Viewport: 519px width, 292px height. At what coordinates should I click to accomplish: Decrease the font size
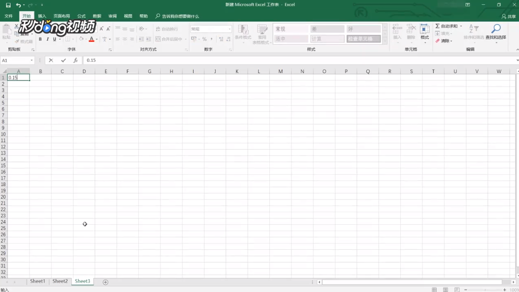coord(108,29)
